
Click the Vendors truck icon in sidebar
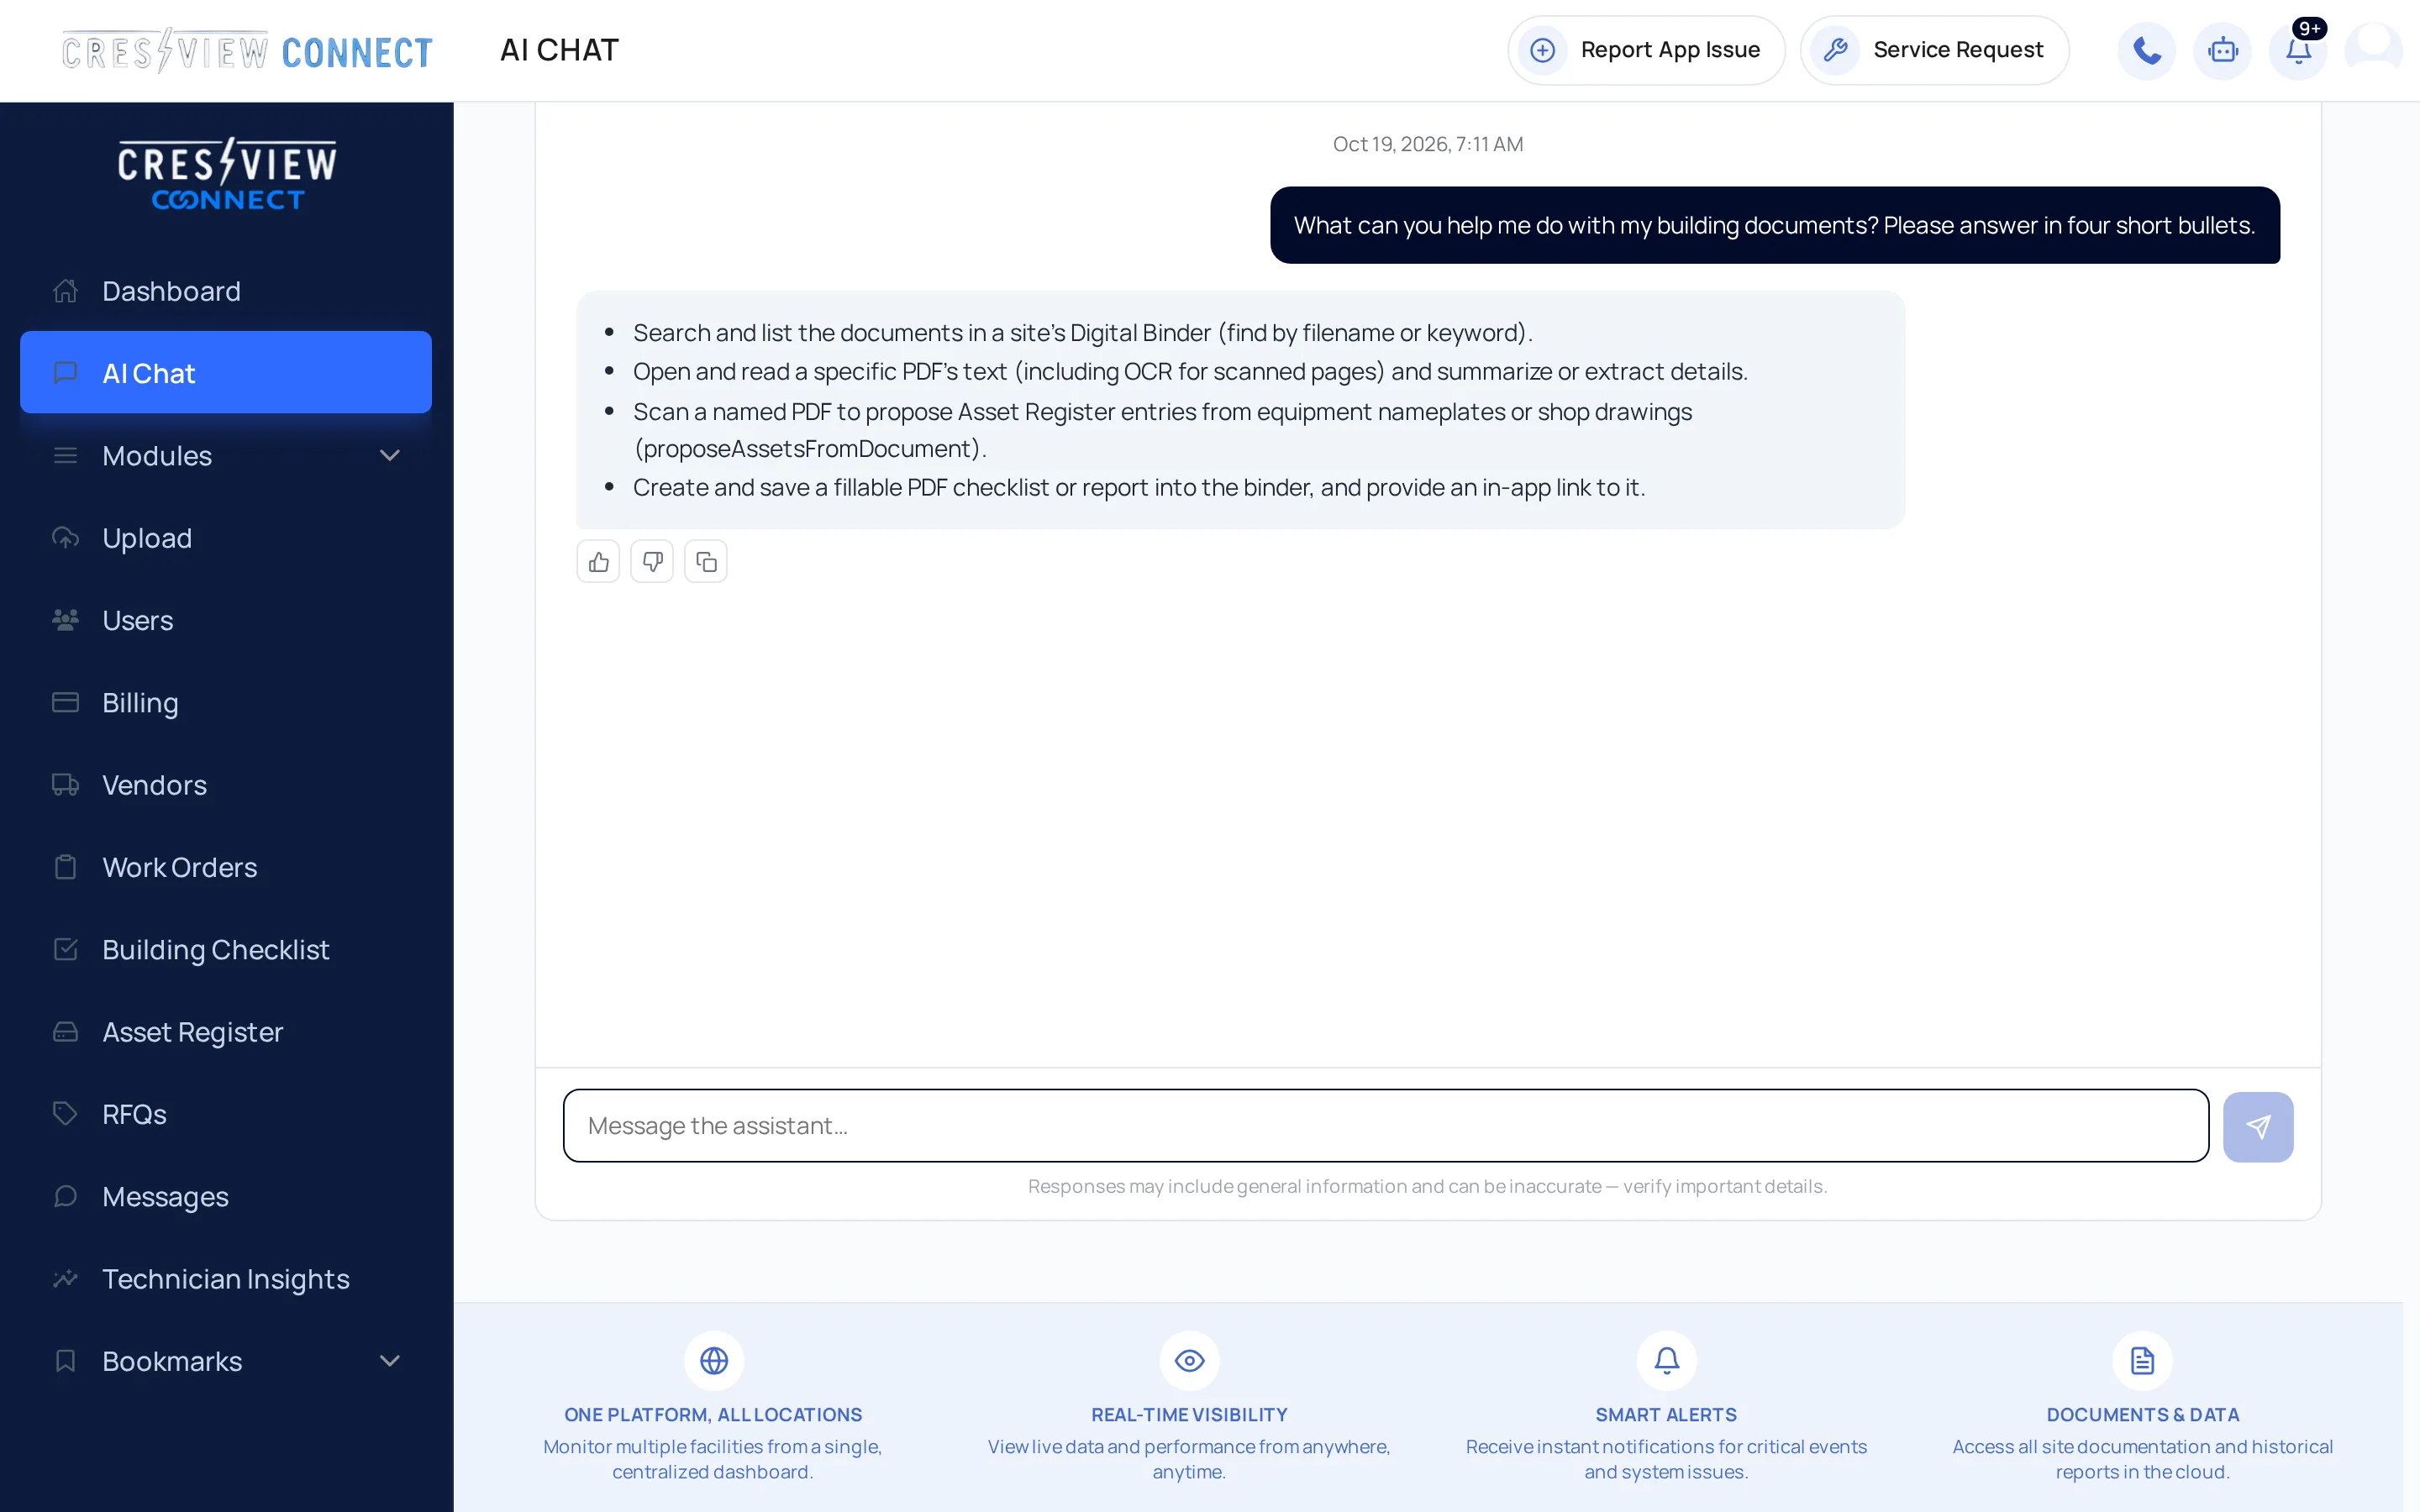[65, 785]
